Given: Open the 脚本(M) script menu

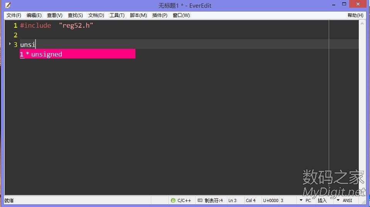Looking at the screenshot, I should tap(138, 15).
